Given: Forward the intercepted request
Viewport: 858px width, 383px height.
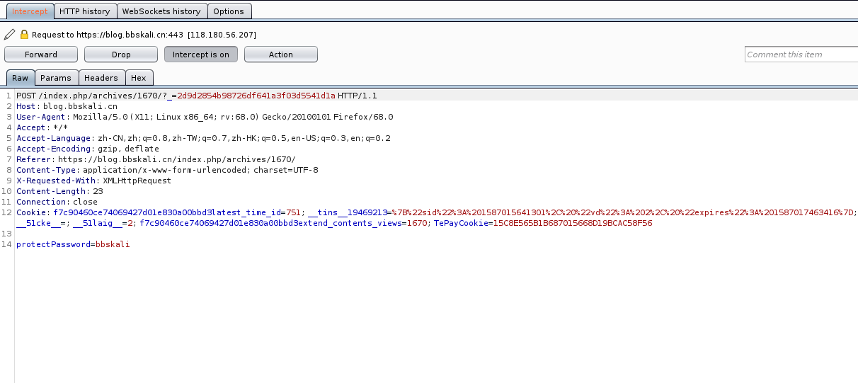Looking at the screenshot, I should coord(41,55).
